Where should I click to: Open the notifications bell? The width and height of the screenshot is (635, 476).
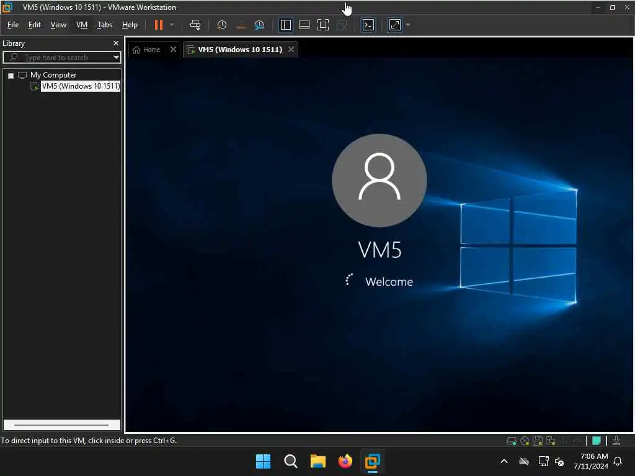click(618, 461)
